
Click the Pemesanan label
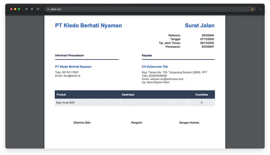click(x=173, y=46)
